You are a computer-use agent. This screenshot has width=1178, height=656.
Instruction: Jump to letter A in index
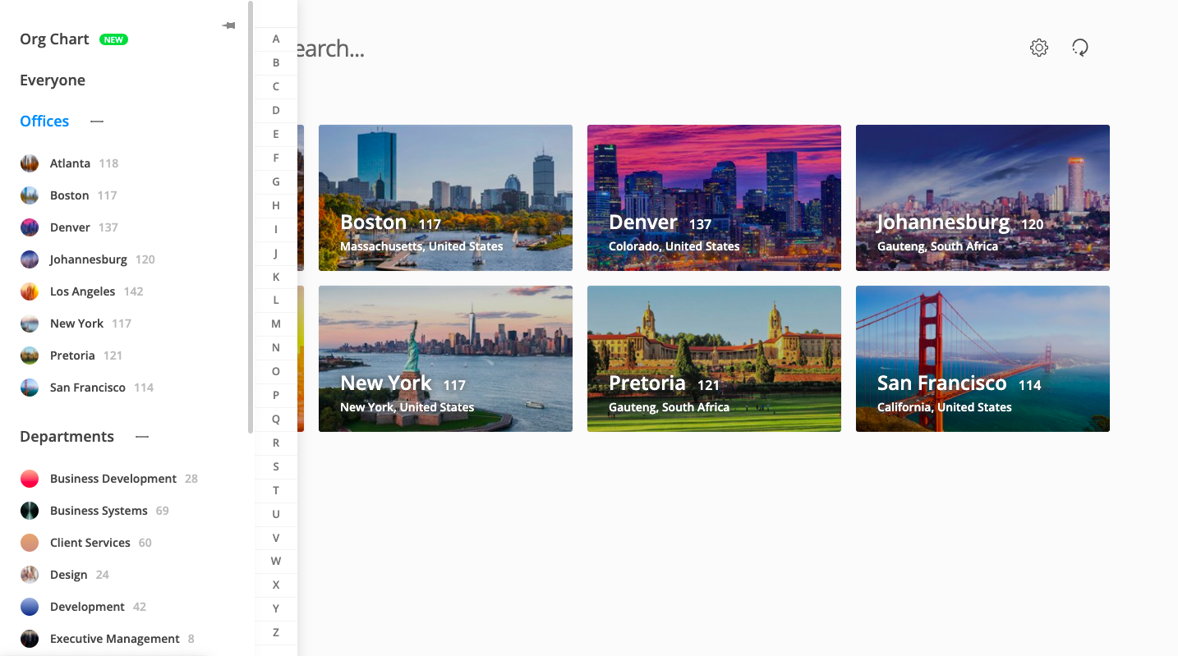click(276, 39)
